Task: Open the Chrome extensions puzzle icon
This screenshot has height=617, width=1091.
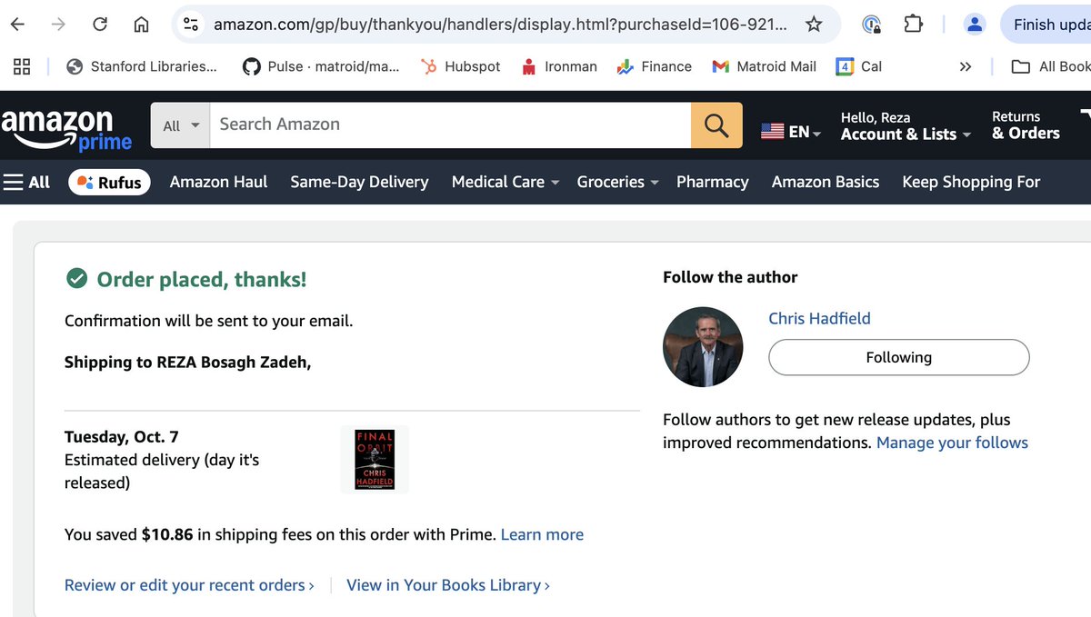Action: 913,25
